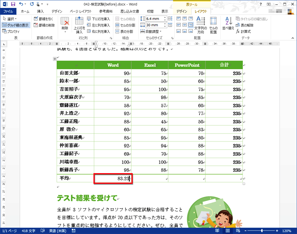
Task: Collapse the ribbon with the chevron
Action: 293,38
